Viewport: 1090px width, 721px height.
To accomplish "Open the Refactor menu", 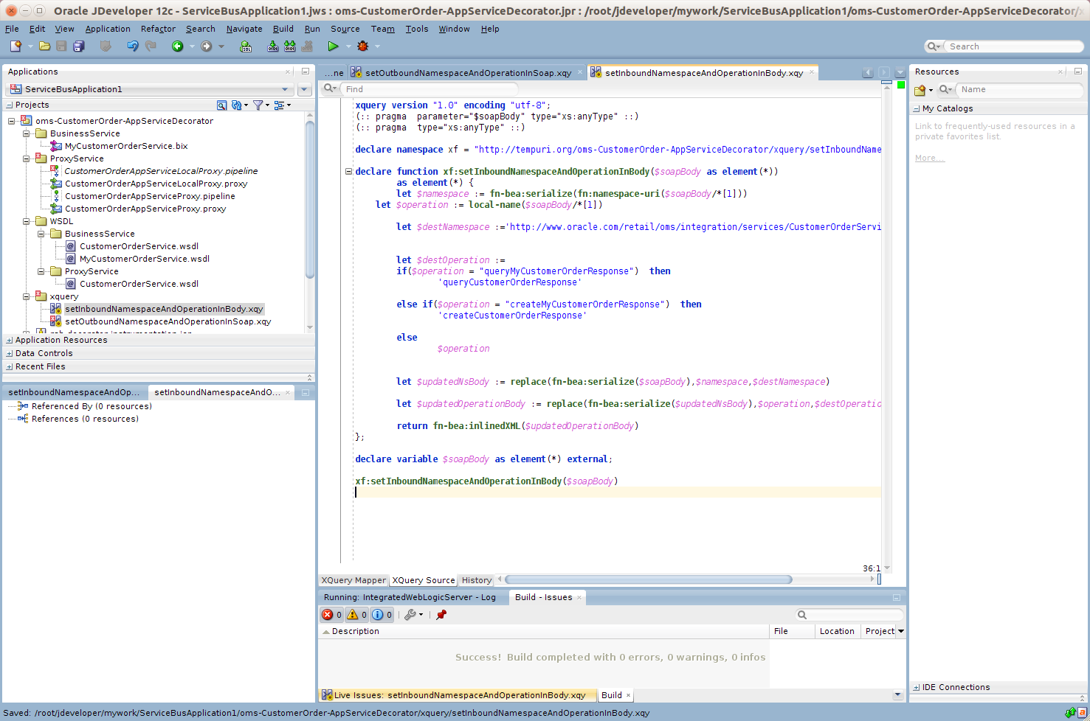I will pos(158,29).
